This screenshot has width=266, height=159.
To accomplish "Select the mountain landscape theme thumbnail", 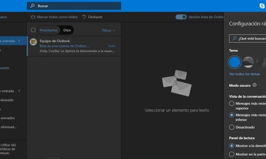I will [x=248, y=62].
